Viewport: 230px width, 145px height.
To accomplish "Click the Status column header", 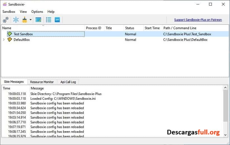I will point(134,28).
